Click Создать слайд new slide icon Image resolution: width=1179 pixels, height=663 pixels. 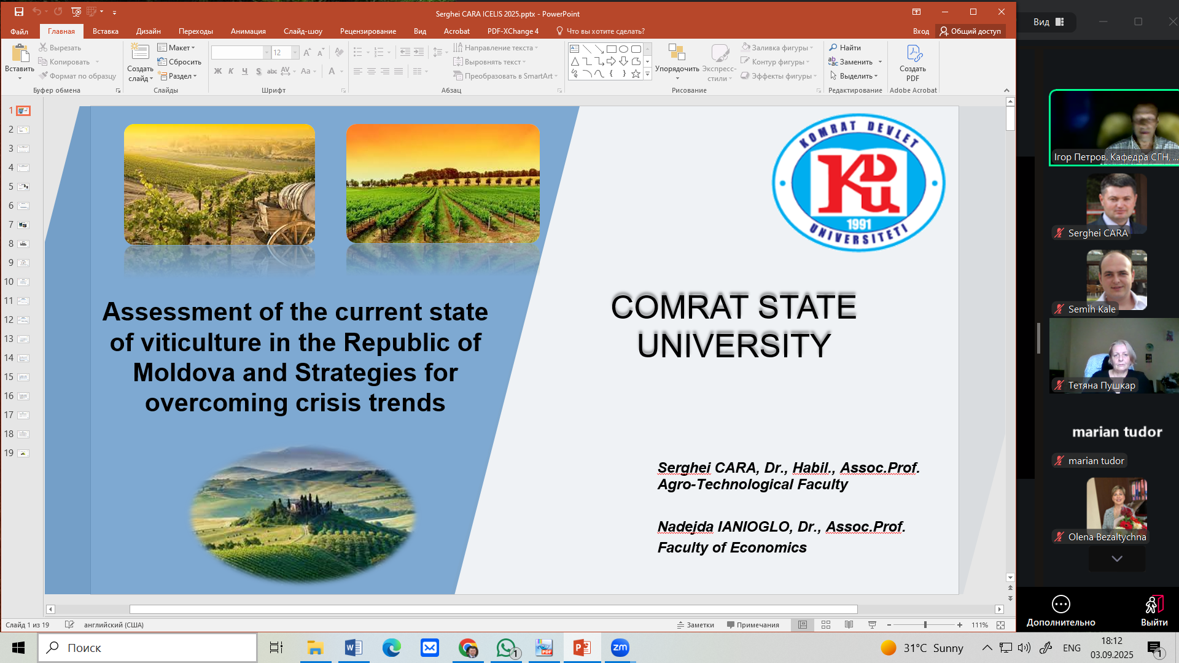click(140, 54)
